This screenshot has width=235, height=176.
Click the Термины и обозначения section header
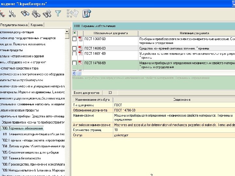pos(154,26)
